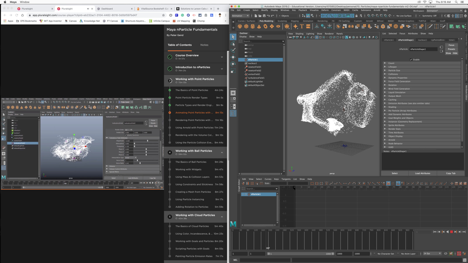Uncheck the Enable checkbox for nParticleShape1
This screenshot has width=468, height=263.
[x=410, y=59]
